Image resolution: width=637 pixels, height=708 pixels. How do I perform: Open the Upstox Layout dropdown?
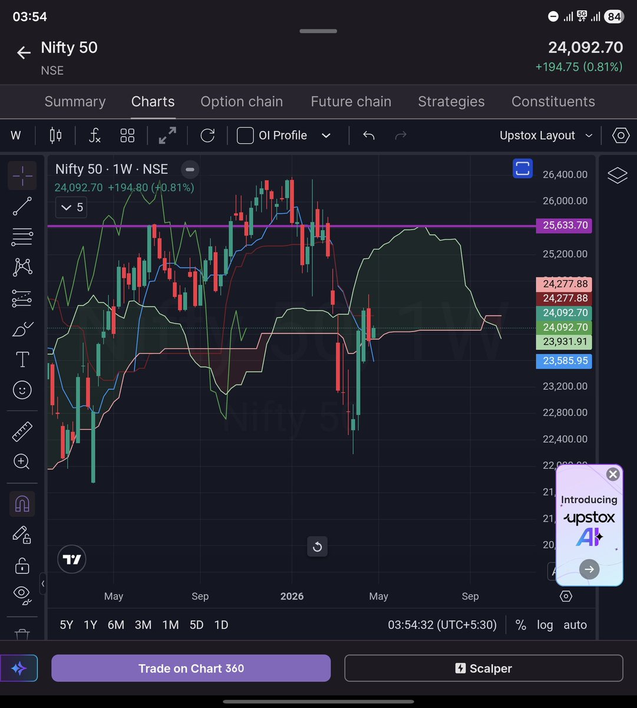tap(546, 135)
